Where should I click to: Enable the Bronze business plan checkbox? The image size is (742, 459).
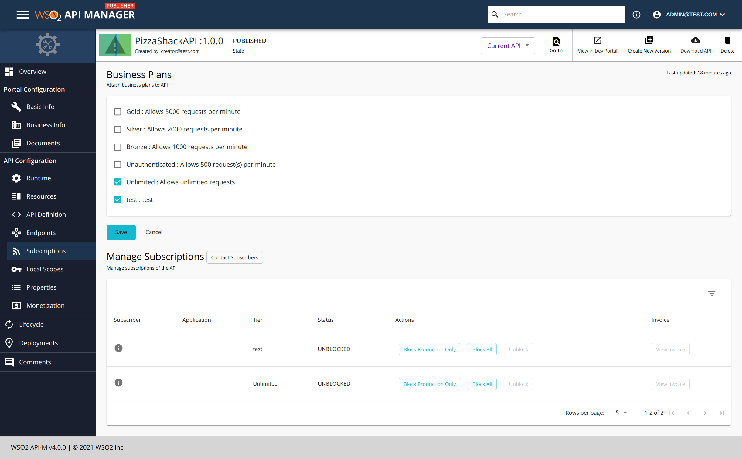pyautogui.click(x=118, y=147)
